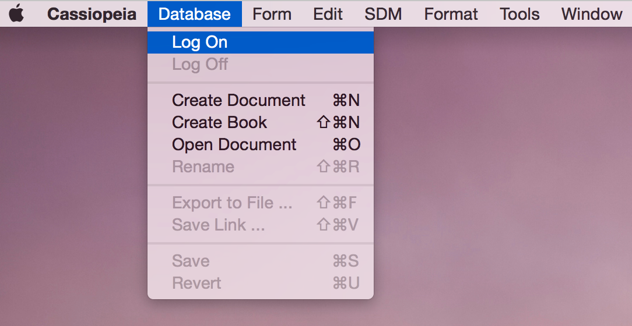Open the Tools menu

(x=519, y=14)
